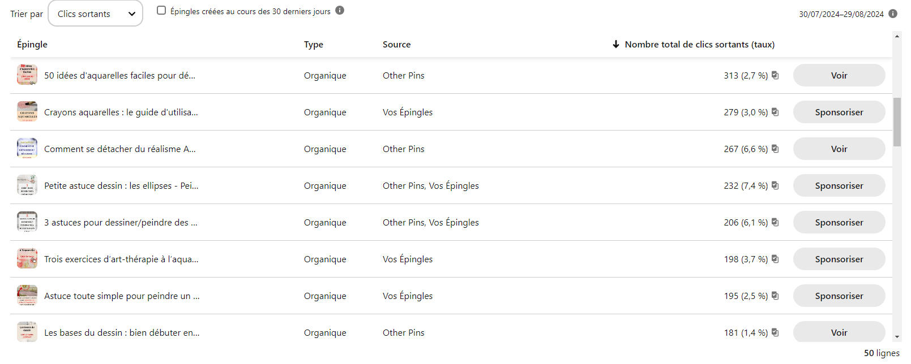
Task: Open pin title 'Les bases du dessin : bien débuter en...'
Action: [122, 332]
